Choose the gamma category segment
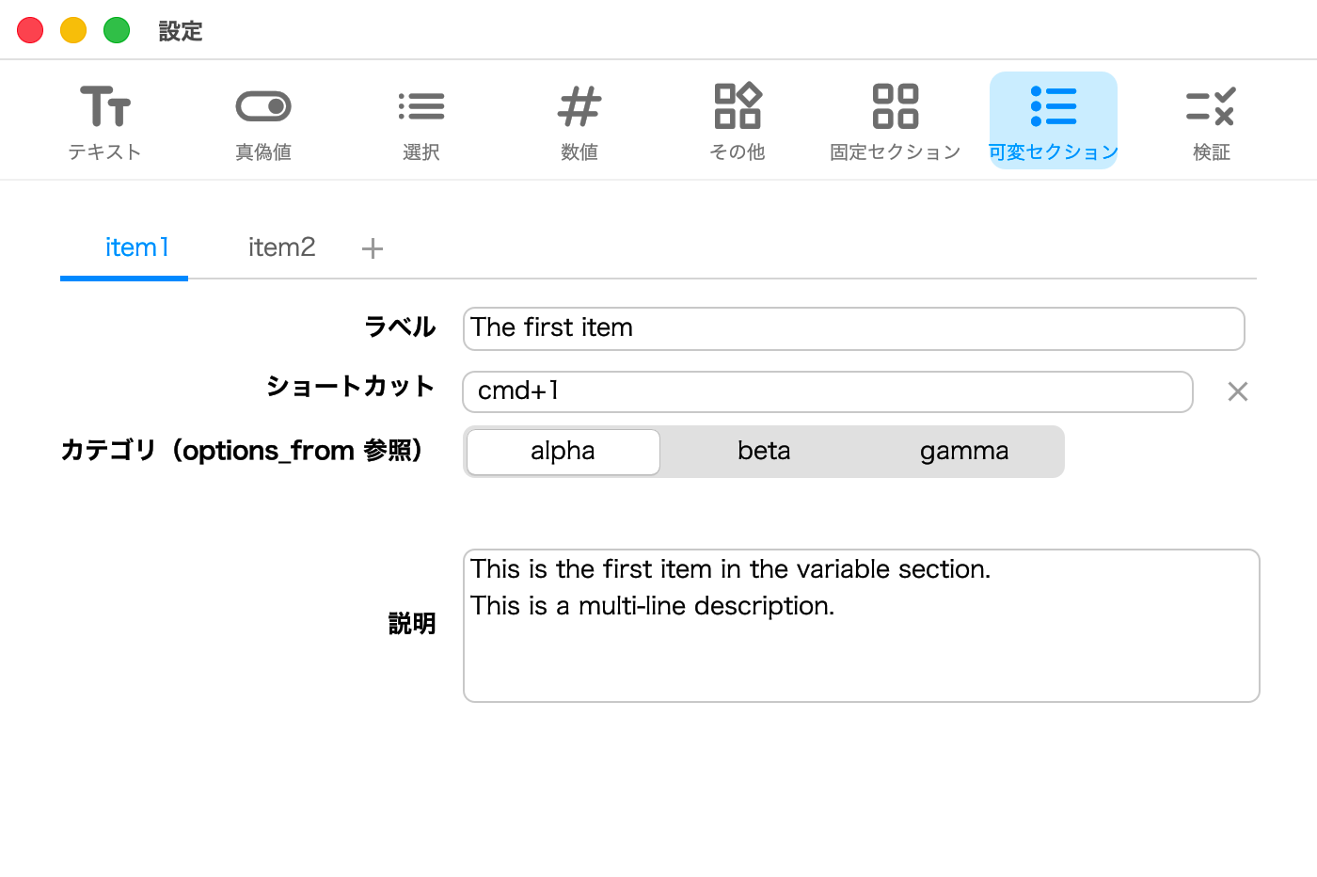This screenshot has width=1317, height=877. pos(964,452)
